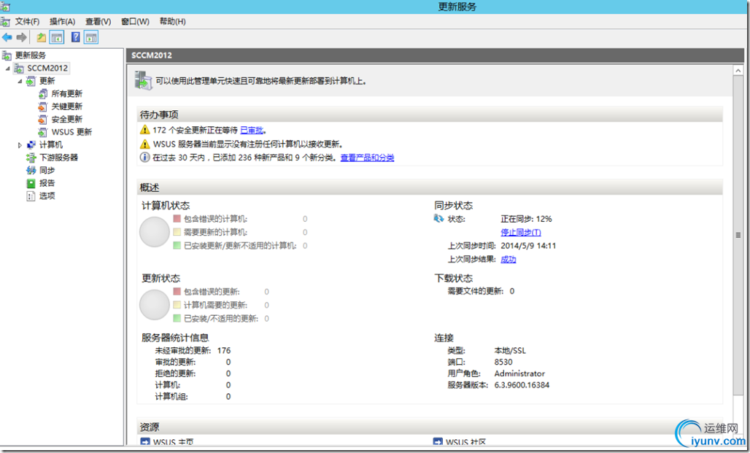Viewport: 750px width, 453px height.
Task: Click the 已审批 link
Action: point(252,130)
